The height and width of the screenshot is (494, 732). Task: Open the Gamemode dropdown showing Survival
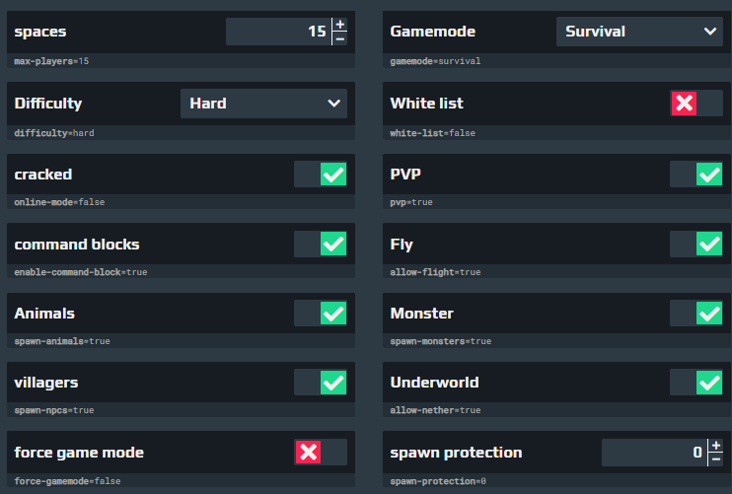(x=639, y=32)
